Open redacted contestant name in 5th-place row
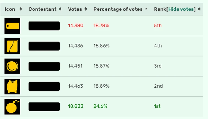The height and width of the screenshot is (119, 208). pos(44,26)
